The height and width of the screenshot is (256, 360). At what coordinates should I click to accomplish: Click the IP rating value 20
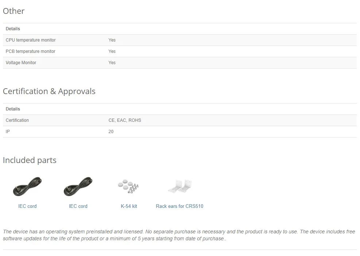point(111,132)
